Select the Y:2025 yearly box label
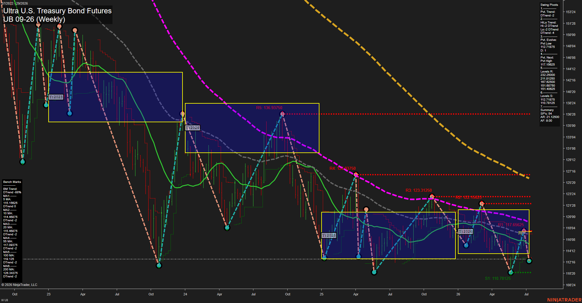Viewport: 582px width, 303px height. pos(329,235)
